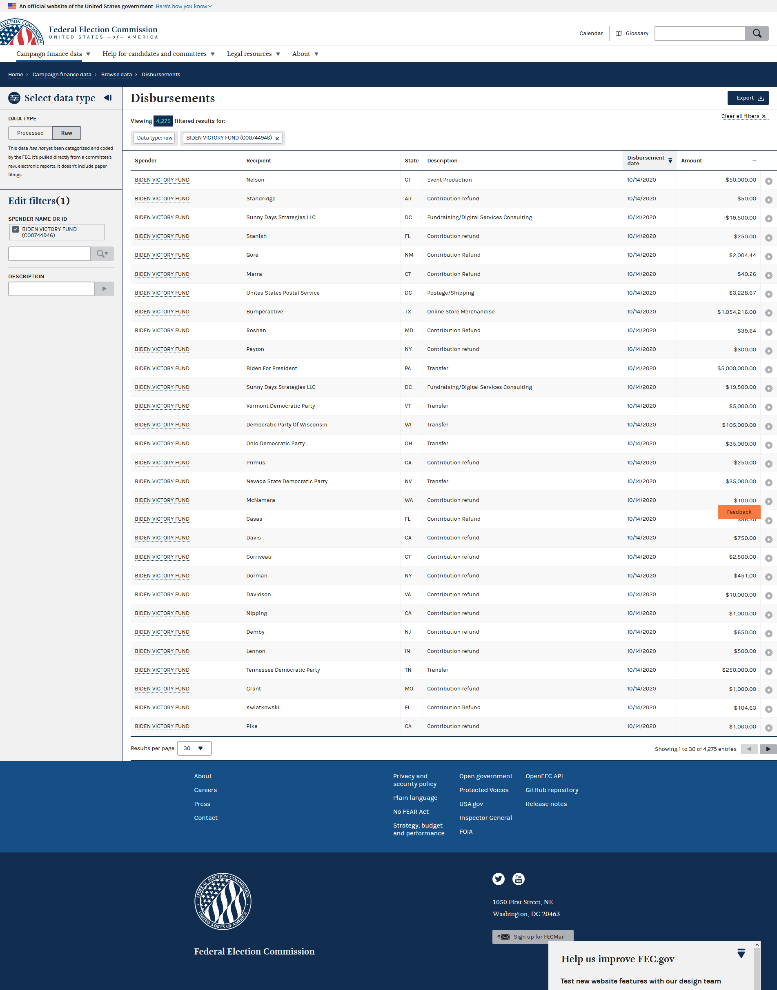Click the site search magnifier button
Image resolution: width=777 pixels, height=990 pixels.
click(757, 33)
